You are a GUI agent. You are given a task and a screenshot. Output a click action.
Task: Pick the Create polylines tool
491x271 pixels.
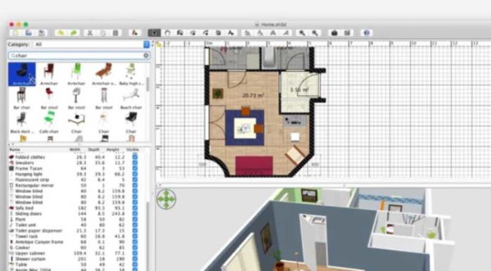click(x=206, y=33)
